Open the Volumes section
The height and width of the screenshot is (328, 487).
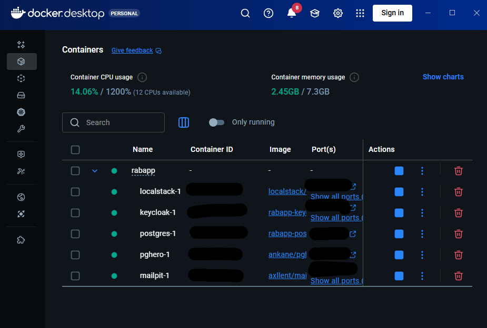[21, 95]
